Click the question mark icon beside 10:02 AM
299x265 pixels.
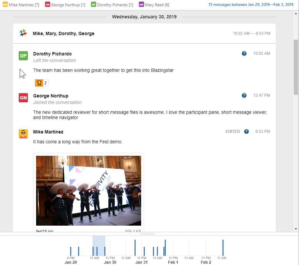point(244,53)
